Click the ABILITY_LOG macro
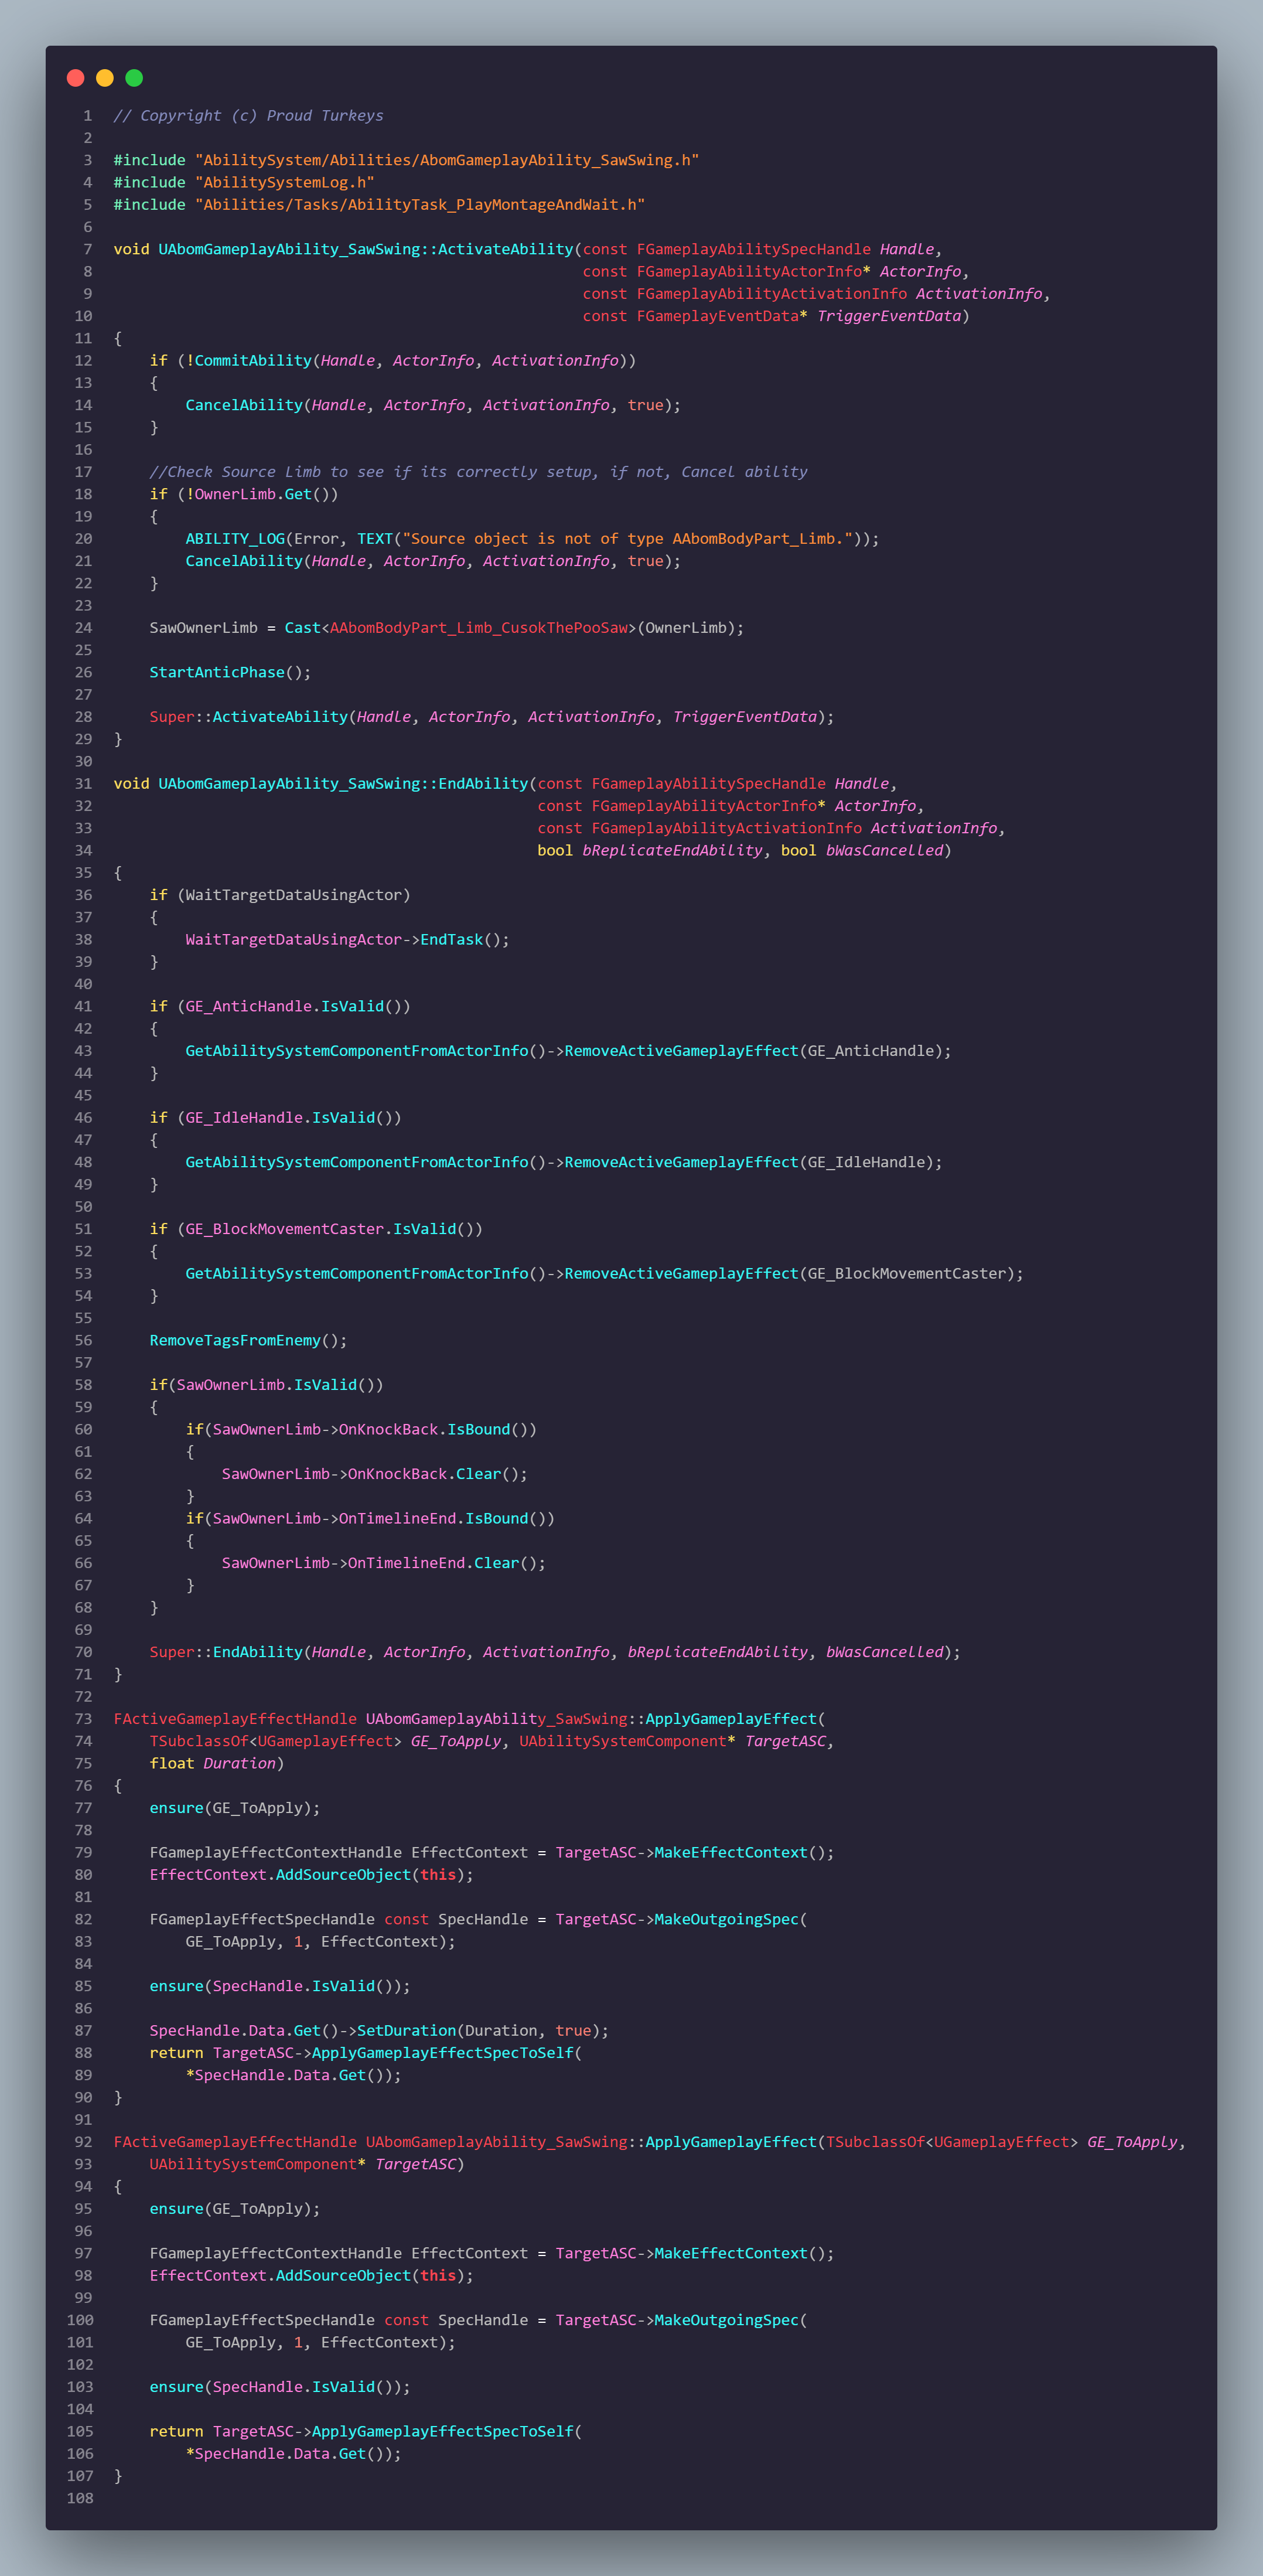 (x=235, y=539)
